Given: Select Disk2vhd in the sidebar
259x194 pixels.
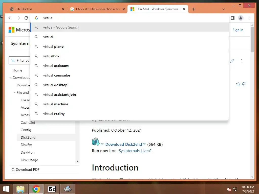Looking at the screenshot, I should tap(28, 137).
